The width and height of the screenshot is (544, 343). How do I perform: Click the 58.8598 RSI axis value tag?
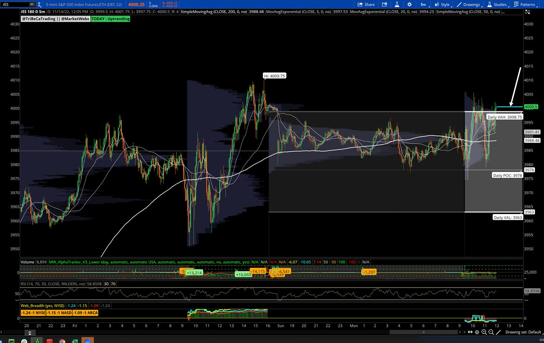[532, 290]
